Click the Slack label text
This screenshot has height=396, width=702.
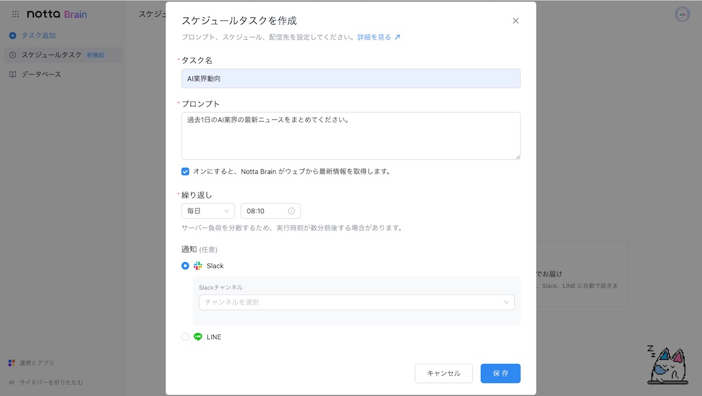(x=215, y=266)
